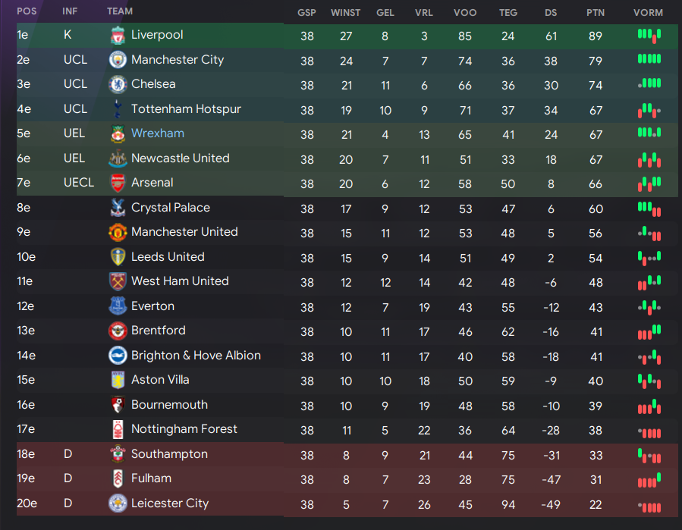The height and width of the screenshot is (530, 682).
Task: Sort by the VORM column header
Action: 648,13
